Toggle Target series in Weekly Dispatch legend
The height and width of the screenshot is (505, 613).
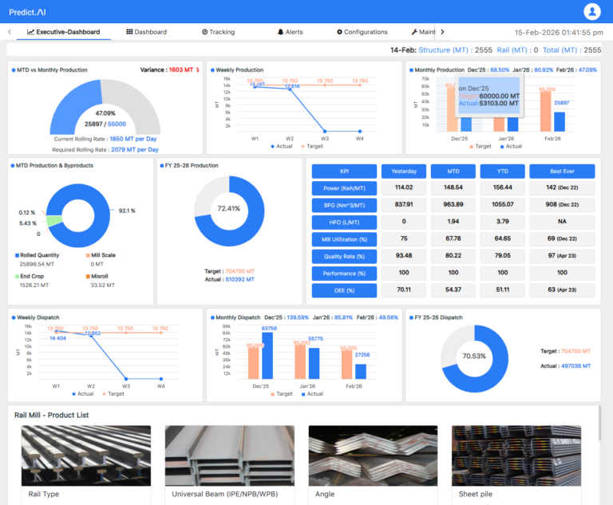click(113, 393)
